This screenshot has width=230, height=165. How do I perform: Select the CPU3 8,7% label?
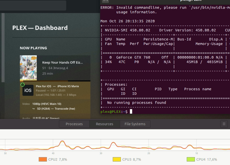132,159
